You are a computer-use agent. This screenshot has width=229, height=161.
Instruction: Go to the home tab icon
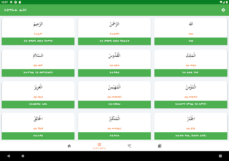[69, 146]
